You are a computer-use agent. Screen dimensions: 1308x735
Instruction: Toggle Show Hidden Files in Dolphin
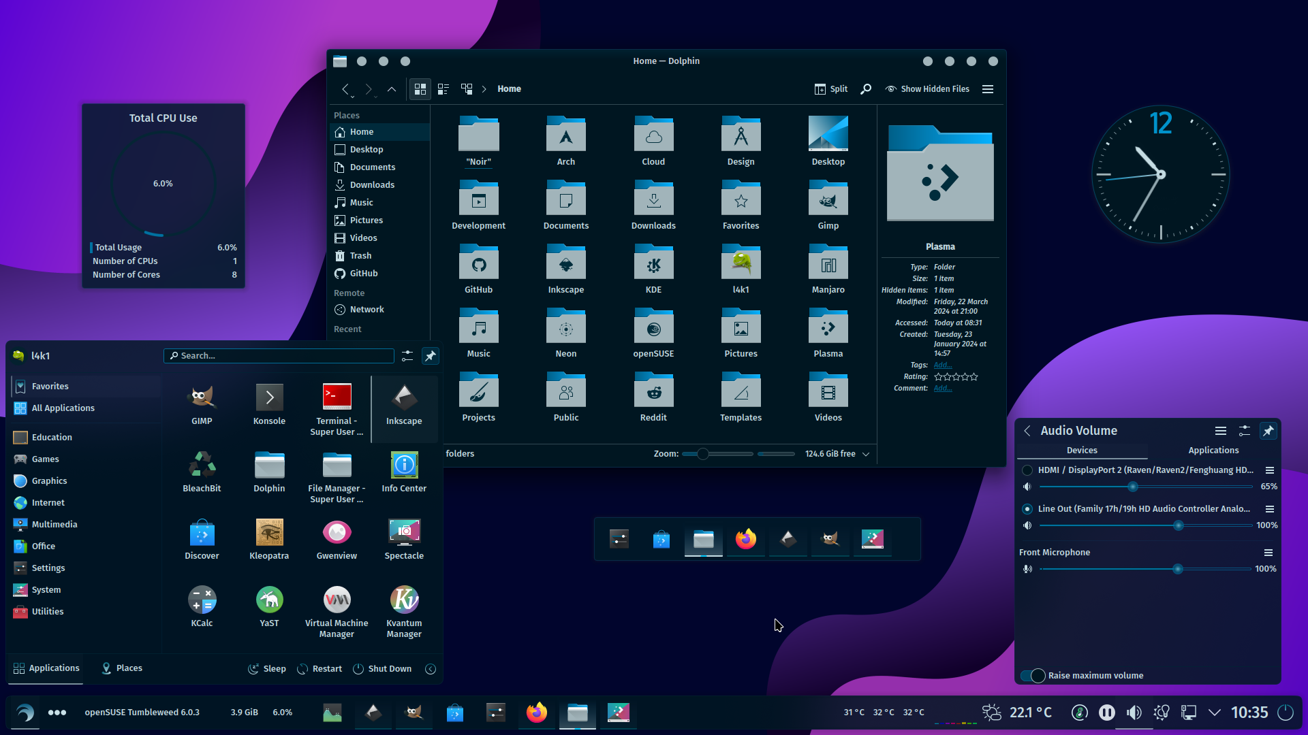tap(927, 89)
